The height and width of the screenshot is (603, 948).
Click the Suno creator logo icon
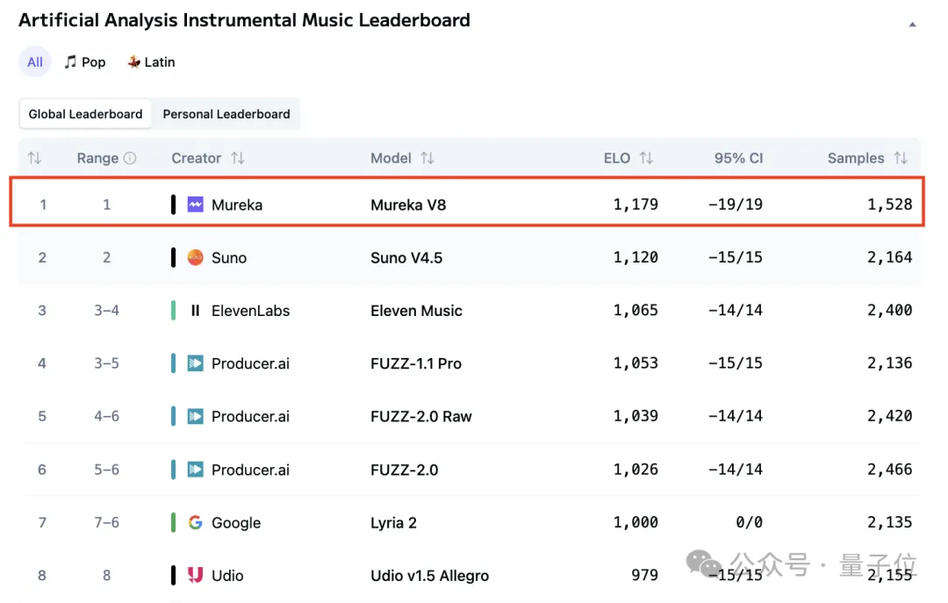(196, 257)
